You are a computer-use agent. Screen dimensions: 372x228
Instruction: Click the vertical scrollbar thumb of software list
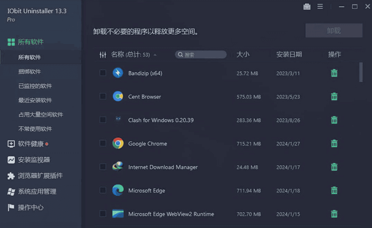(x=361, y=72)
